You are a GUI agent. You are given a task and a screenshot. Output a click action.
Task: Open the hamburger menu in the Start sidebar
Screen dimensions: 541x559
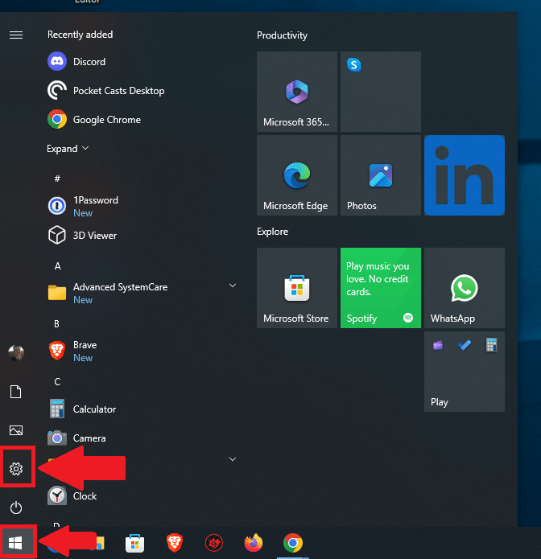click(x=16, y=35)
